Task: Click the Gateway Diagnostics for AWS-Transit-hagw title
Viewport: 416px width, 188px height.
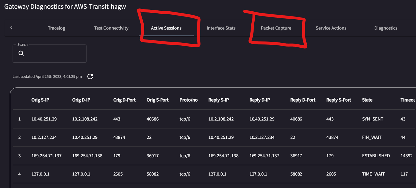Action: point(65,7)
